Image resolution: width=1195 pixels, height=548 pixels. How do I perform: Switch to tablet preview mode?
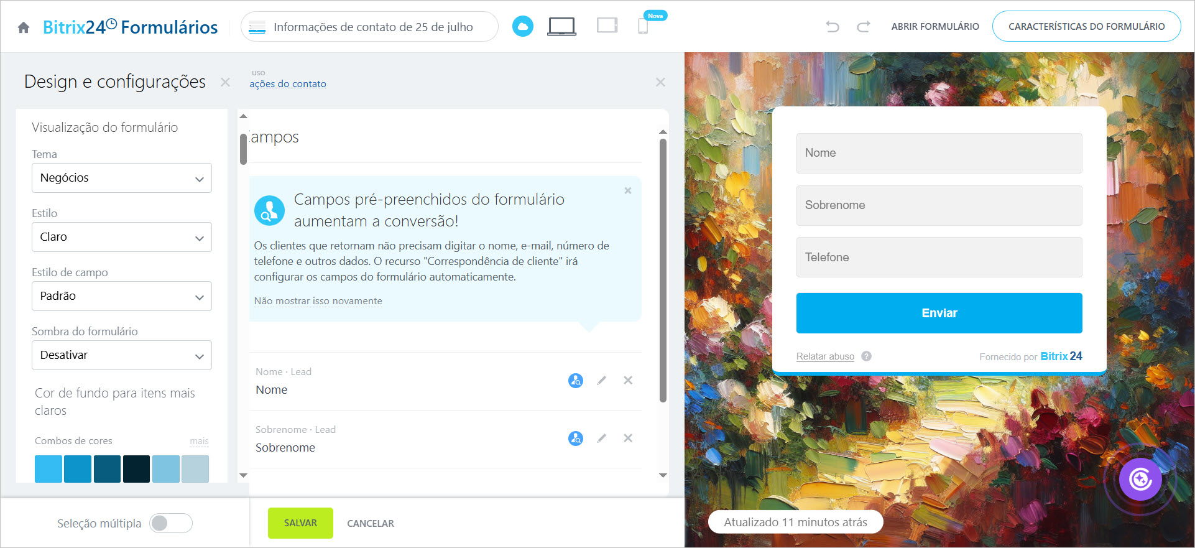(607, 26)
